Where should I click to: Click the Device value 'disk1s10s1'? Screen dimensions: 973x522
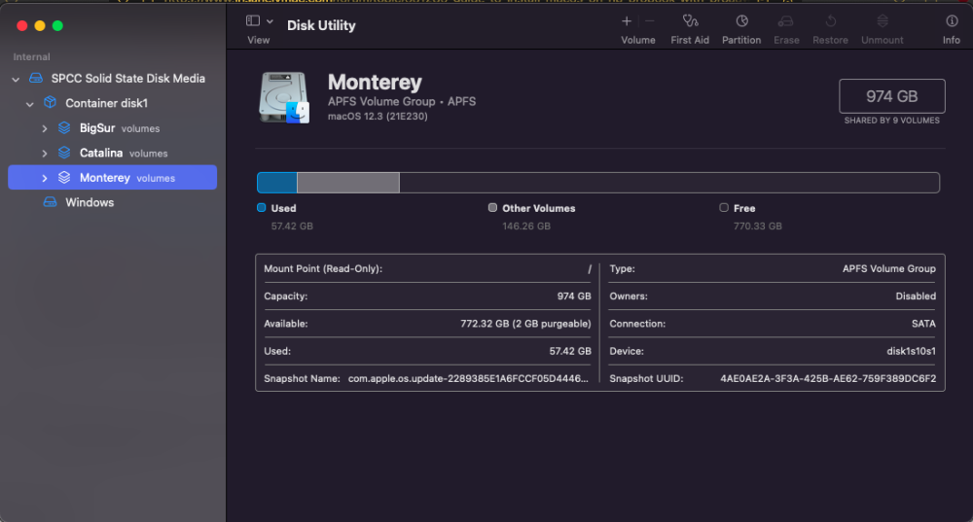click(x=911, y=351)
